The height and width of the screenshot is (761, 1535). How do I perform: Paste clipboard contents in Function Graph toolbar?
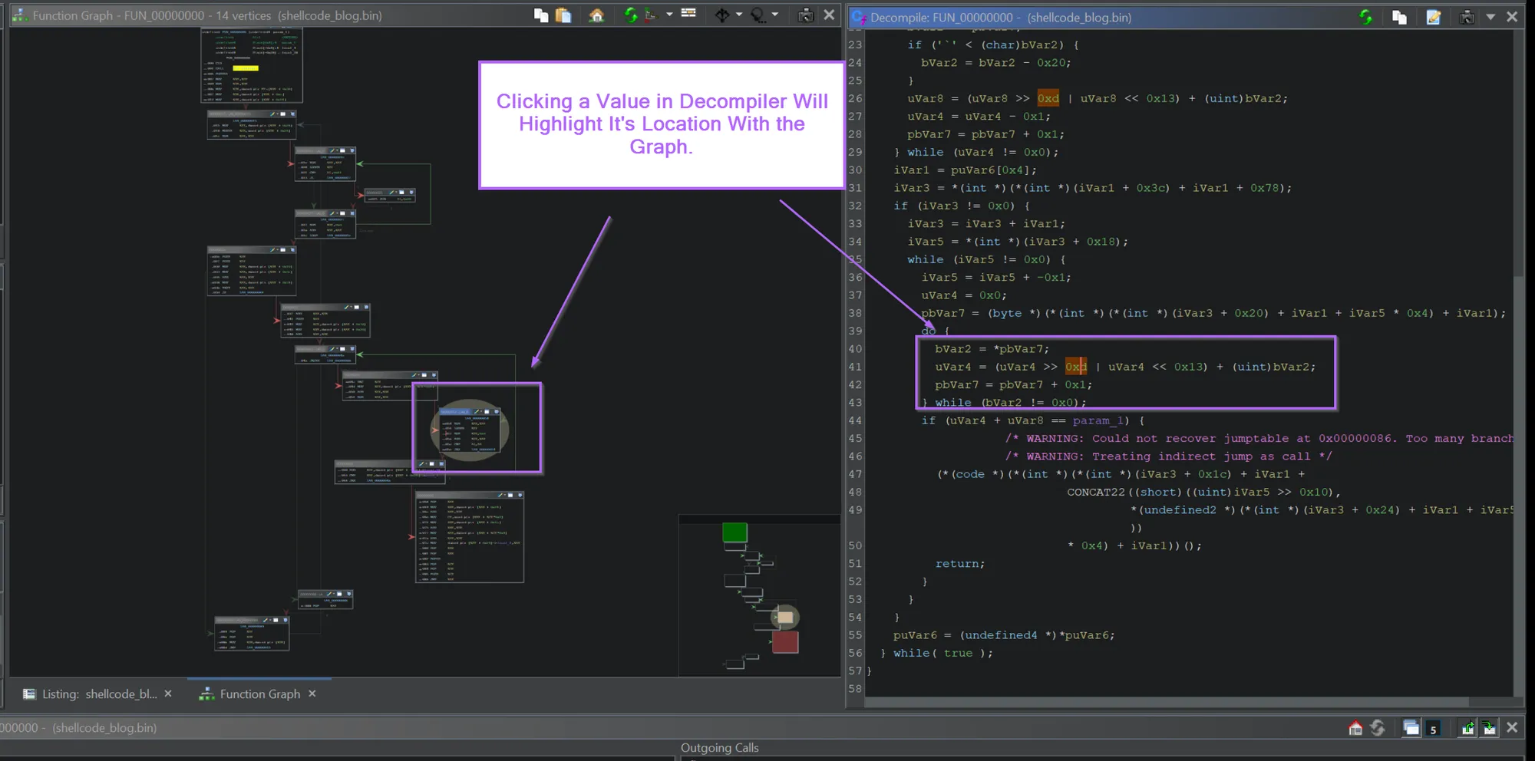[x=563, y=15]
